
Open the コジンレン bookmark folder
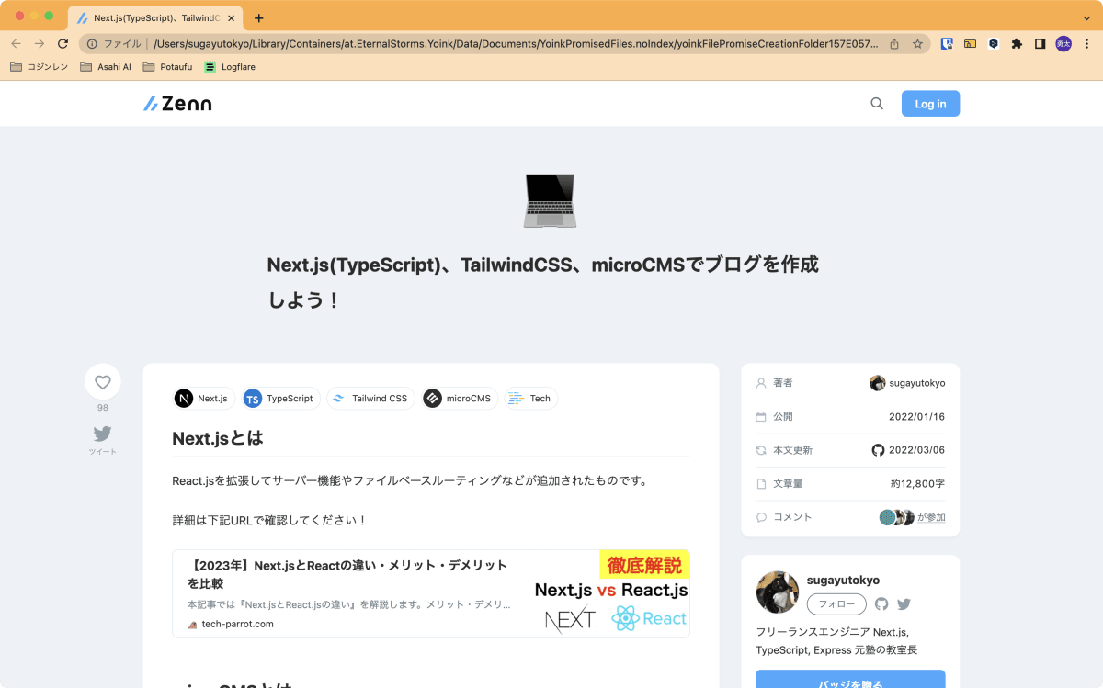[39, 67]
